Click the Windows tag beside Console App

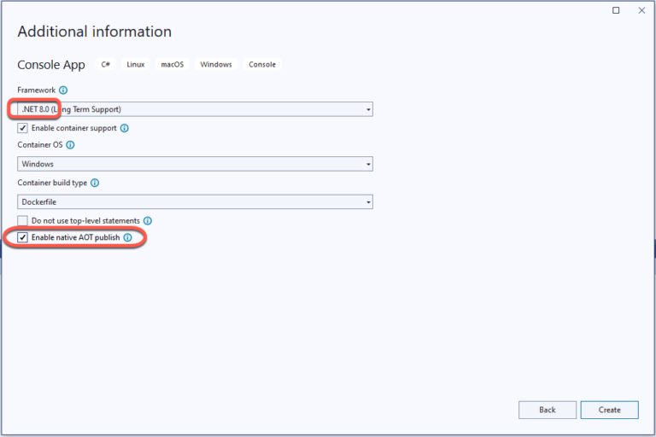click(216, 65)
